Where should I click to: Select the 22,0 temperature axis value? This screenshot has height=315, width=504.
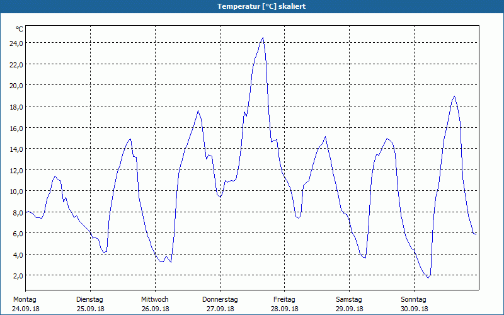coord(16,65)
